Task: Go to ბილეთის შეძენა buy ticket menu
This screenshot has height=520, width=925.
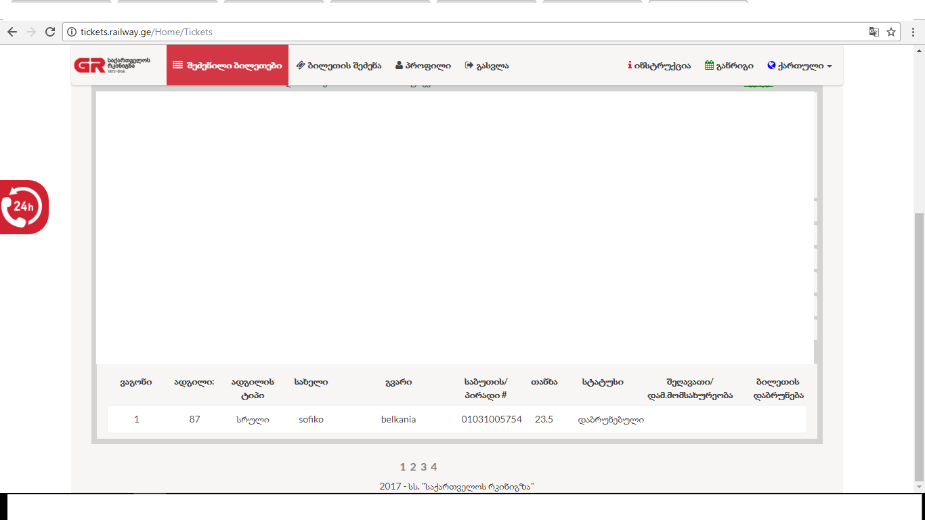Action: click(x=339, y=66)
